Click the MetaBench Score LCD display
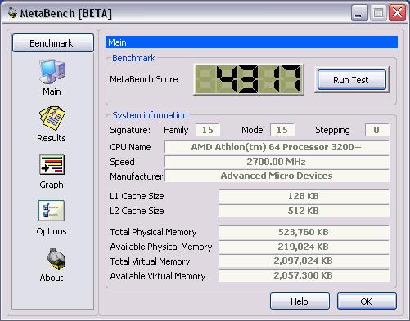Viewport: 410px width, 321px height. coord(248,79)
